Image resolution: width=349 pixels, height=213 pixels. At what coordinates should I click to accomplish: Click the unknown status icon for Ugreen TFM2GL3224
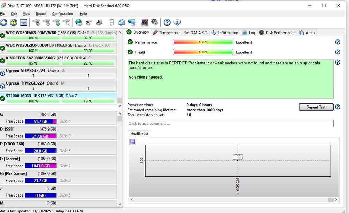pyautogui.click(x=2, y=86)
